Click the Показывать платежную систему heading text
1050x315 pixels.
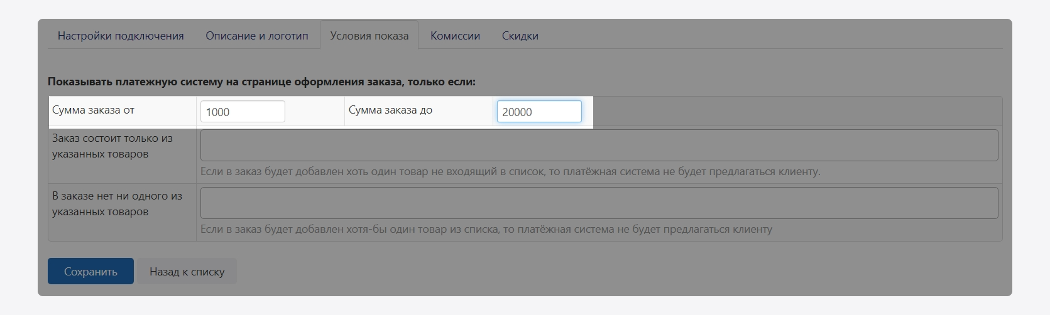pyautogui.click(x=261, y=82)
